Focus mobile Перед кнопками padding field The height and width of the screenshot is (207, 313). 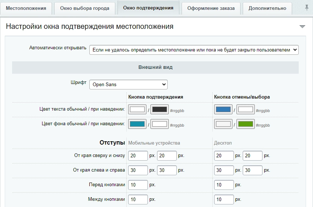[138, 185]
